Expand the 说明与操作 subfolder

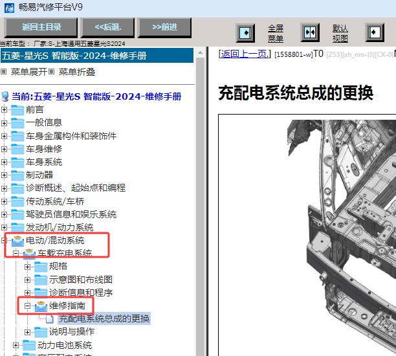[27, 332]
